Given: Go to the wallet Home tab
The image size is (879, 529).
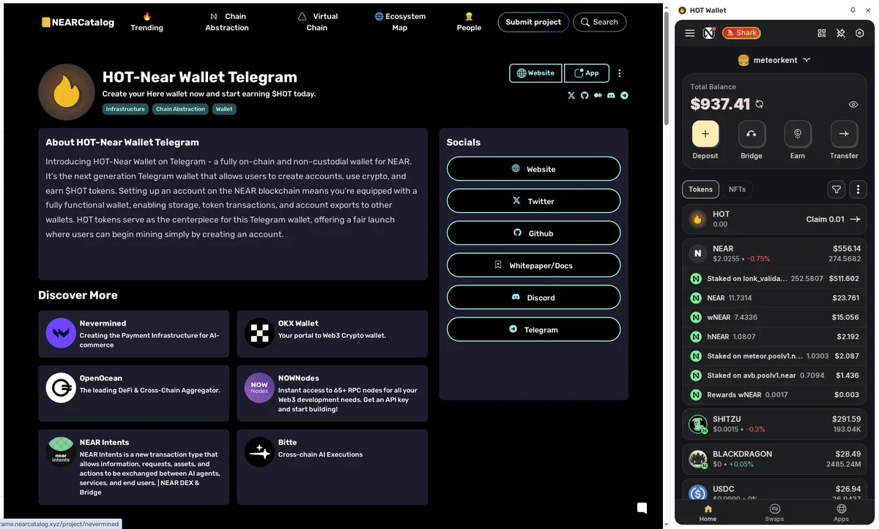Looking at the screenshot, I should [708, 513].
